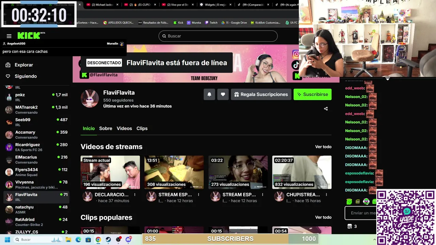Select pnkz channel in sidebar

36,97
